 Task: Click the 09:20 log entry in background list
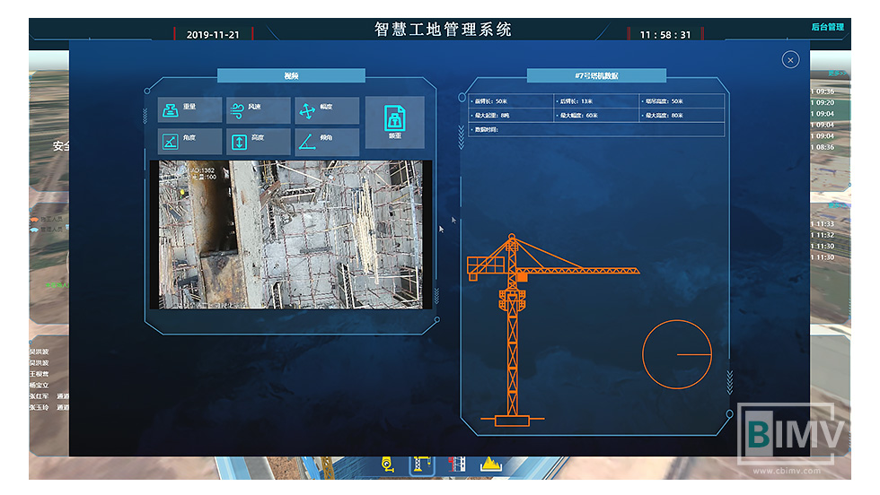point(823,102)
